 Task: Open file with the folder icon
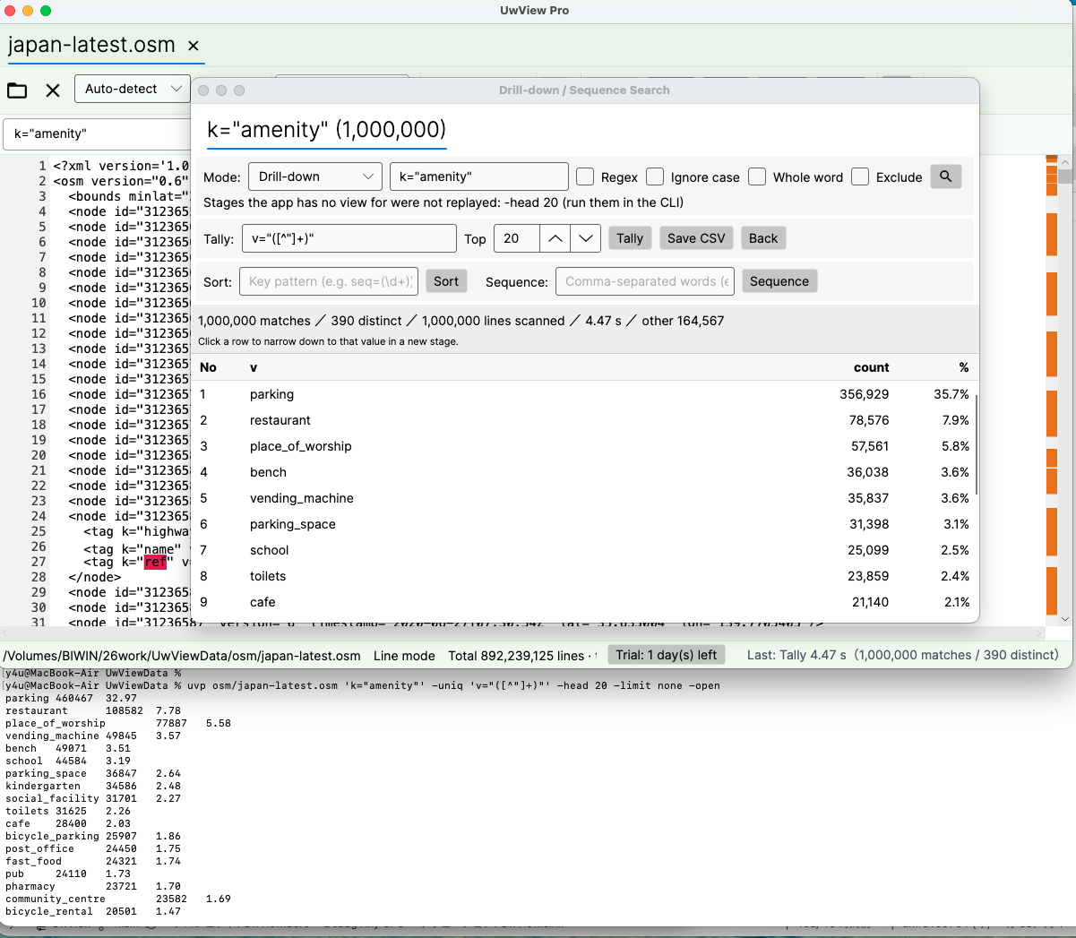pyautogui.click(x=17, y=90)
